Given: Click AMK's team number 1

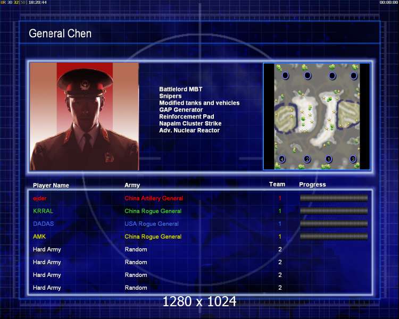Looking at the screenshot, I should 280,237.
